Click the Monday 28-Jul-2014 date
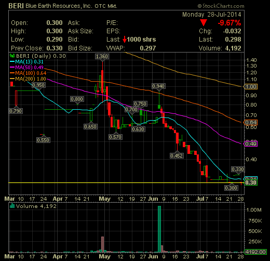Image resolution: width=270 pixels, height=261 pixels. click(211, 15)
